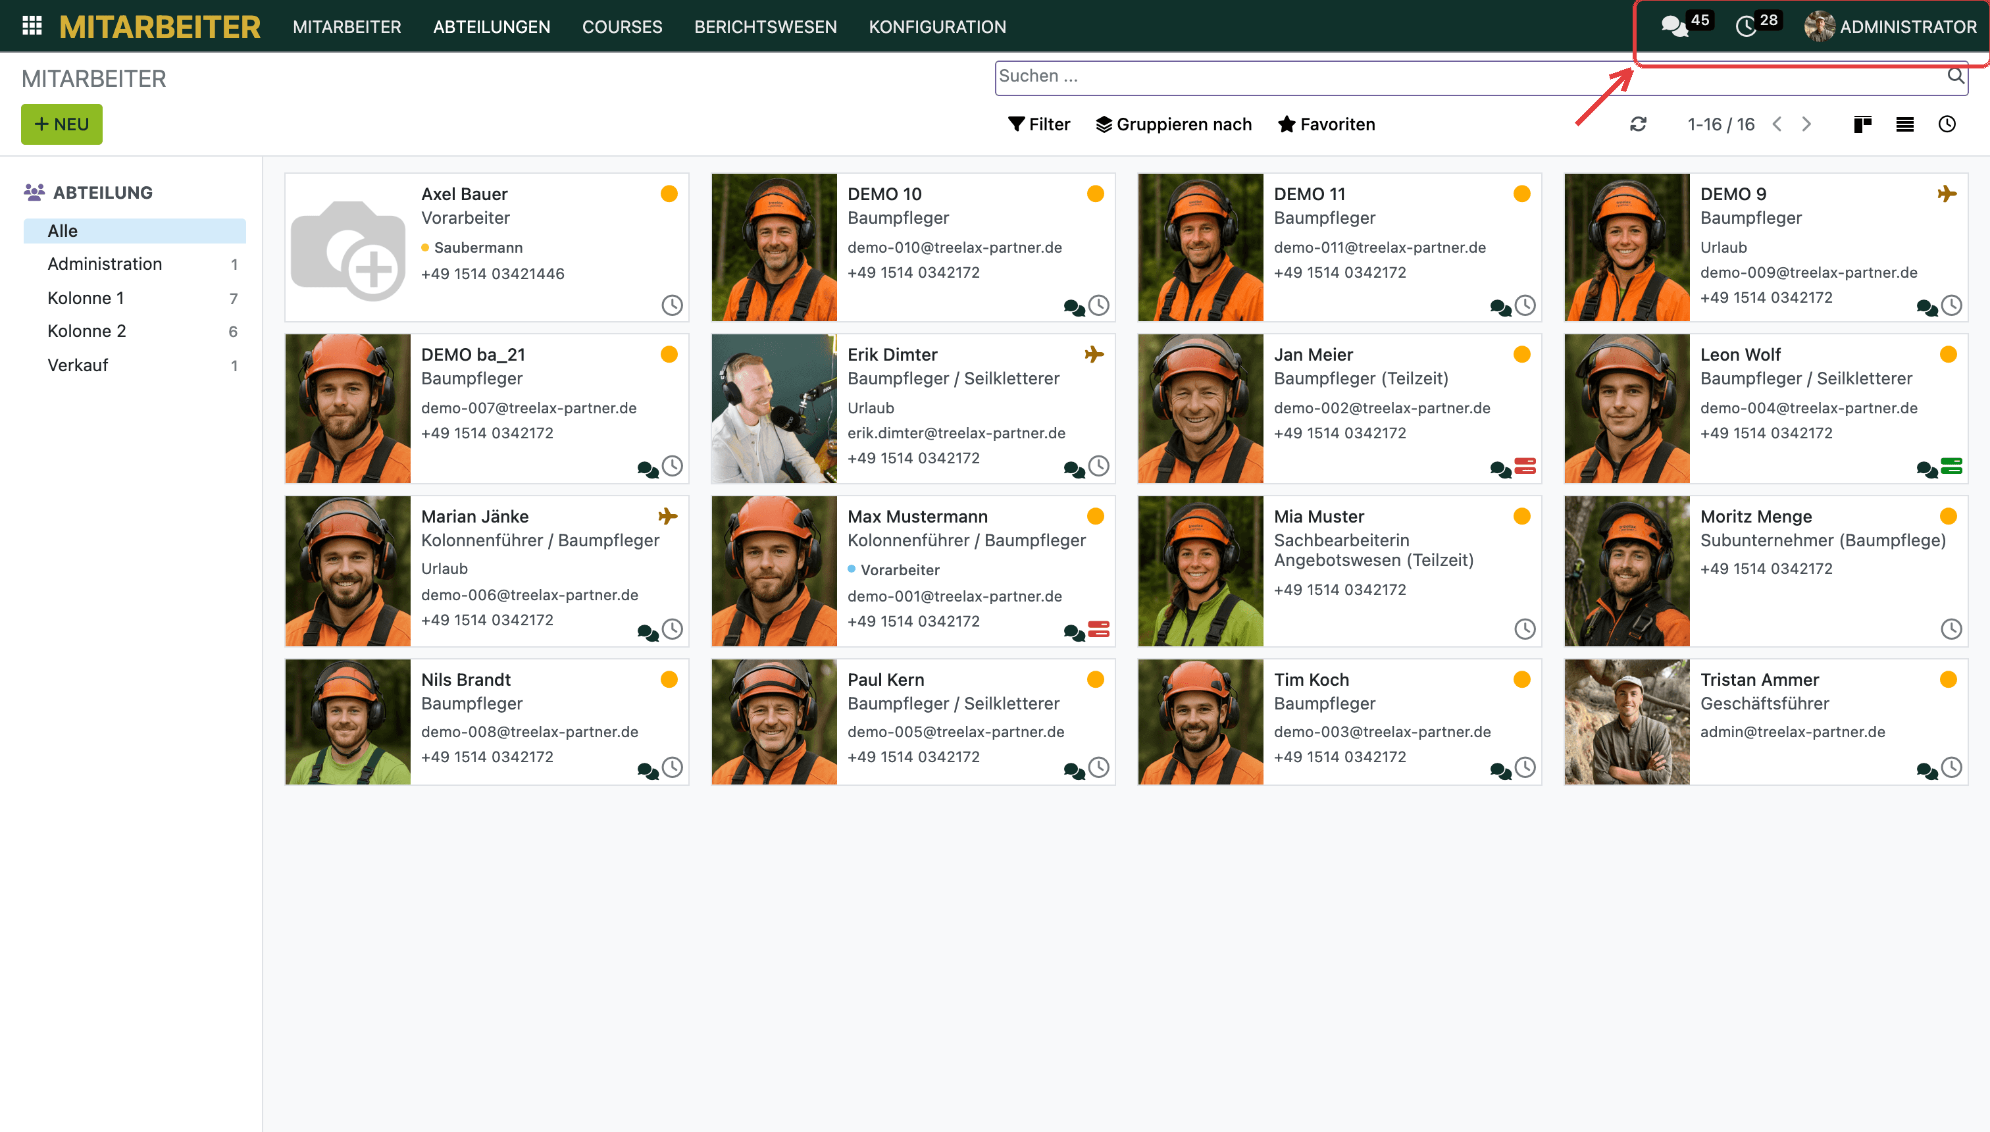
Task: Open the Mitarbeiter top menu item
Action: [x=347, y=26]
